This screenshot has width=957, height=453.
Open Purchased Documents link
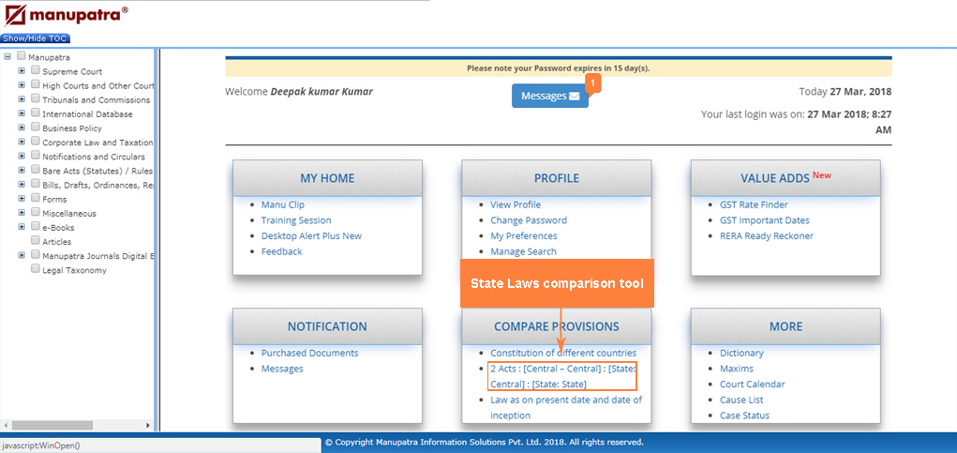(x=309, y=353)
